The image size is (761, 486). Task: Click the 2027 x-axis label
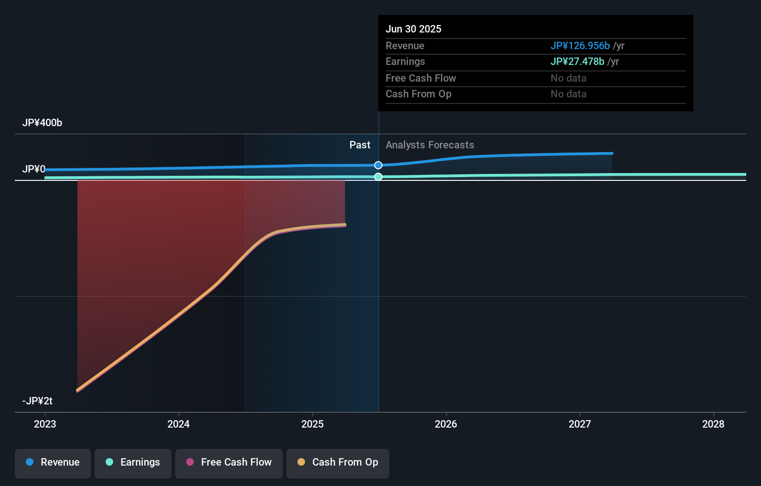click(580, 424)
